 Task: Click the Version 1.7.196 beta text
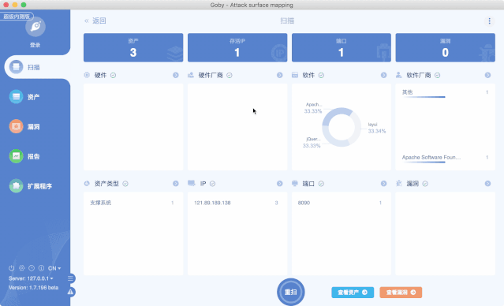coord(33,288)
